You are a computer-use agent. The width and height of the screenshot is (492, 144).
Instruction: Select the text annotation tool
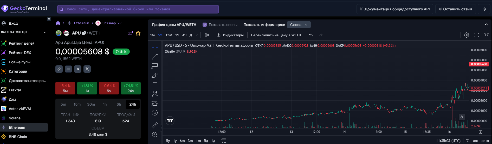coord(155,85)
